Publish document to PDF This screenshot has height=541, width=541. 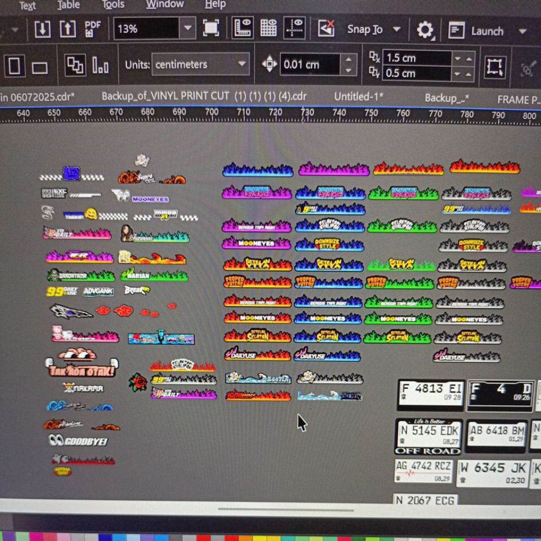(x=92, y=29)
